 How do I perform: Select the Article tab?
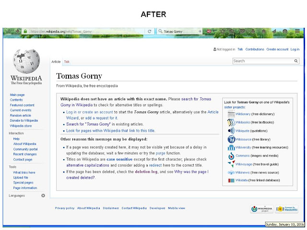(56, 62)
